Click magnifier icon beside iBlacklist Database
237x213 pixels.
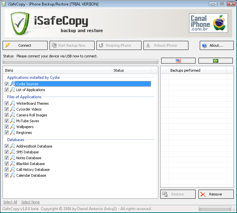12,163
